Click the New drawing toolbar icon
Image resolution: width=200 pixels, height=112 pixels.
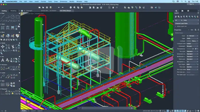(40, 7)
